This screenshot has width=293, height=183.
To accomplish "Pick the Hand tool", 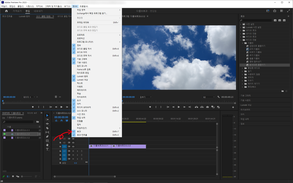I will point(47,145).
